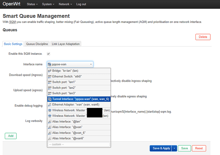Click the Ethernet Adapter wan icon
Image resolution: width=220 pixels, height=155 pixels.
coord(49,105)
